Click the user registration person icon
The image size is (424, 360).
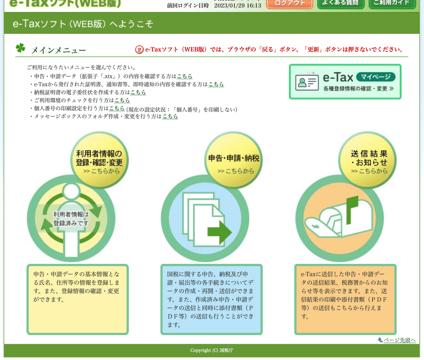tap(71, 218)
